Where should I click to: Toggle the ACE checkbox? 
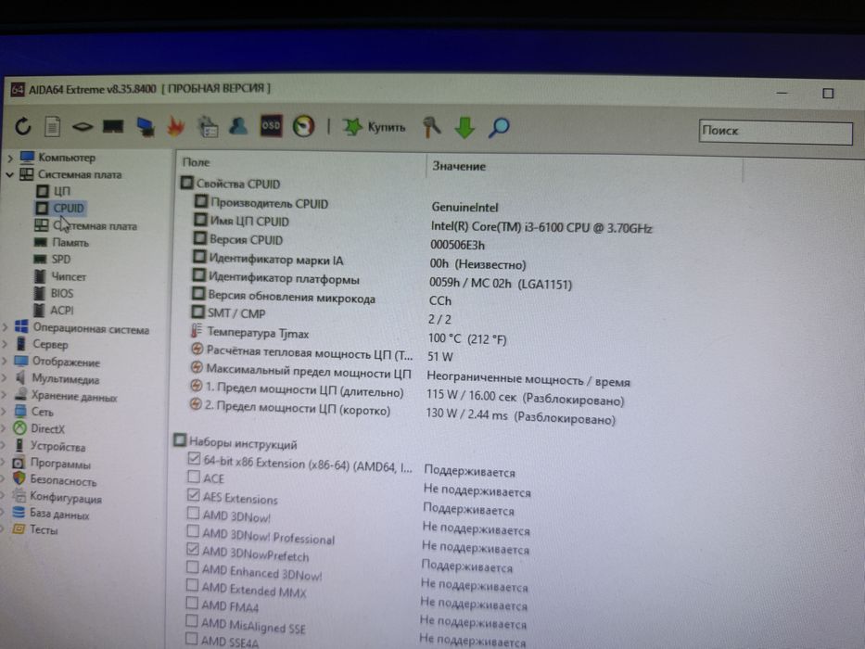pyautogui.click(x=194, y=477)
